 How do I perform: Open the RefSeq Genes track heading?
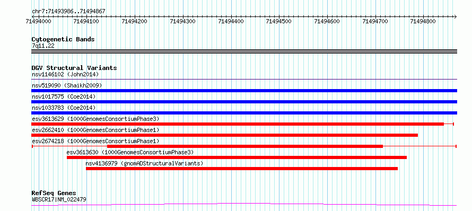point(54,193)
